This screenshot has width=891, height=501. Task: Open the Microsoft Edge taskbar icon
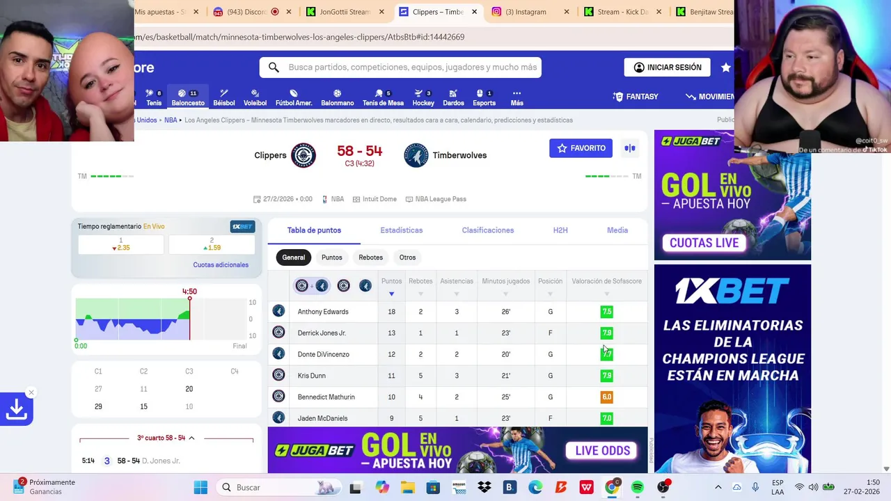[535, 487]
